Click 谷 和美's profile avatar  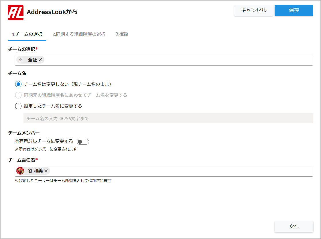[20, 171]
